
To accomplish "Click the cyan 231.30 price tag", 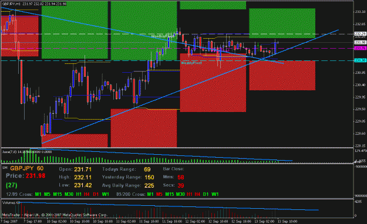I will coord(360,60).
